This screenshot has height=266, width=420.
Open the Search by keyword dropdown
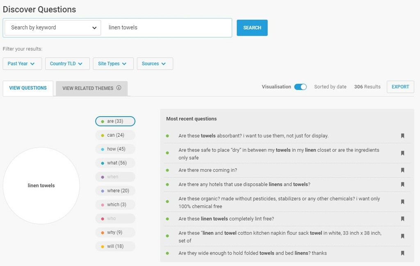coord(53,28)
